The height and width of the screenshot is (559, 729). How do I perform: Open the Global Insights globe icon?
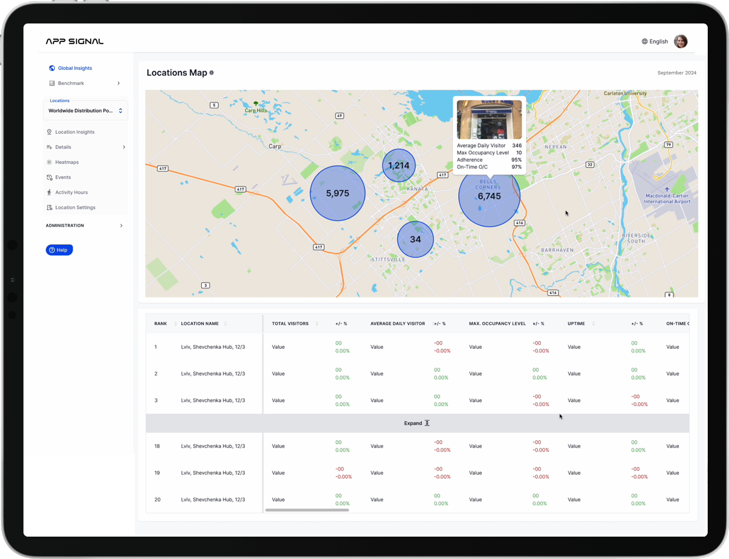51,68
